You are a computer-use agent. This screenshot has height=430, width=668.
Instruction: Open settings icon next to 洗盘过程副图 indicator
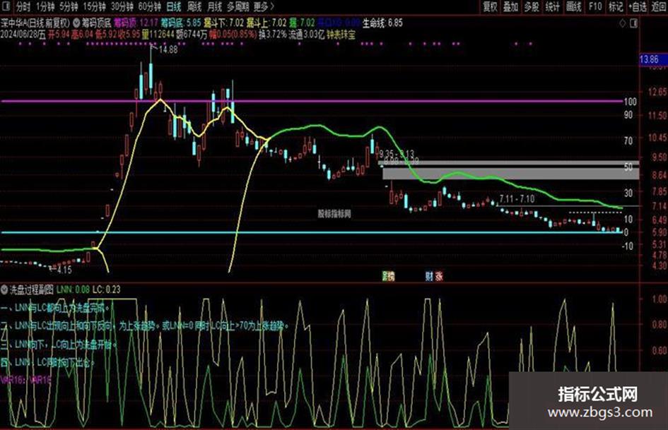click(4, 290)
